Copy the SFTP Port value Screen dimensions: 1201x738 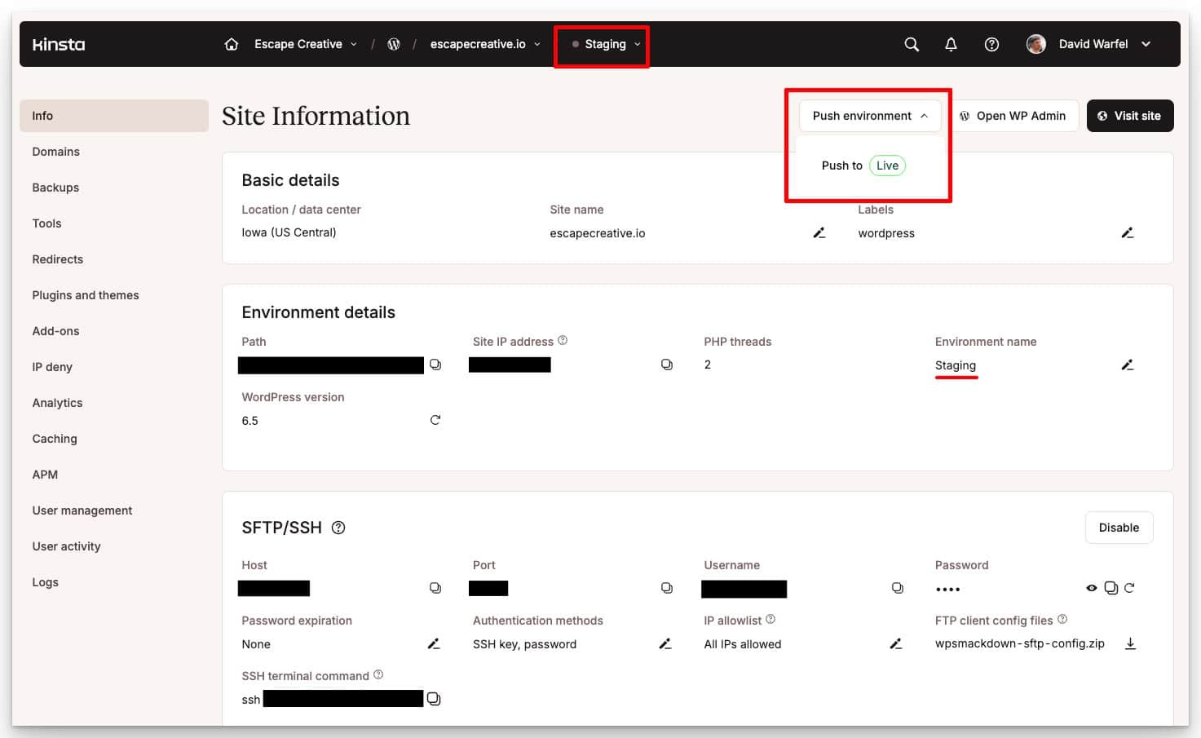[667, 588]
